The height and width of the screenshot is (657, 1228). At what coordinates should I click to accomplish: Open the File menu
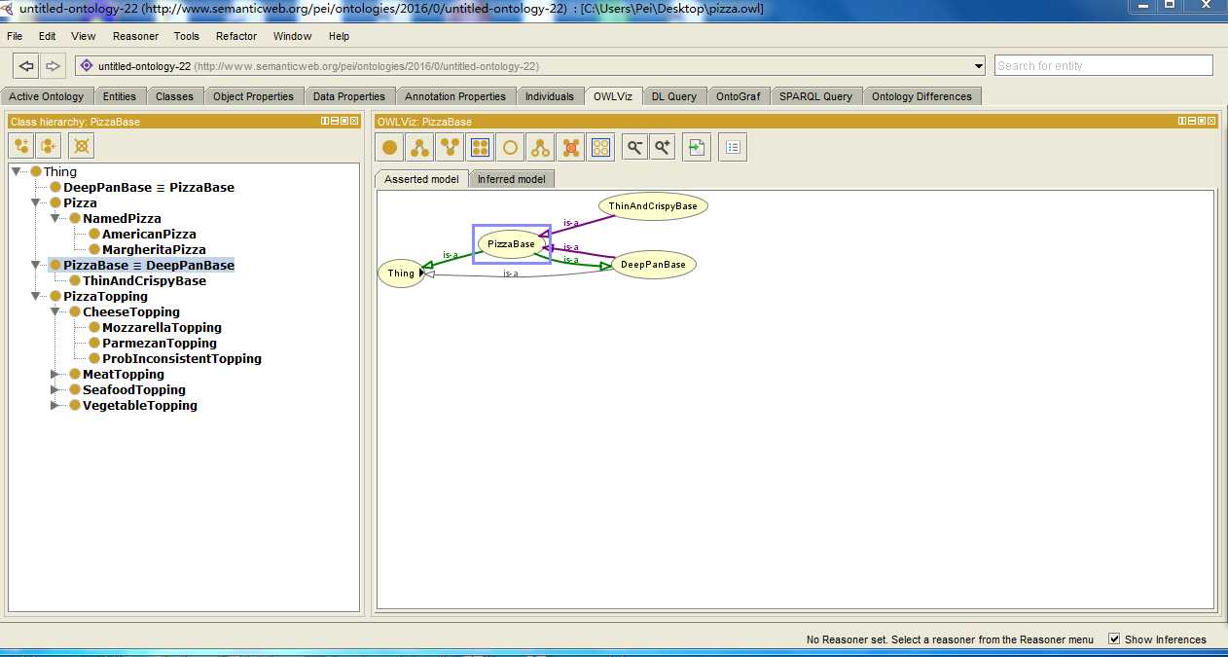point(15,36)
